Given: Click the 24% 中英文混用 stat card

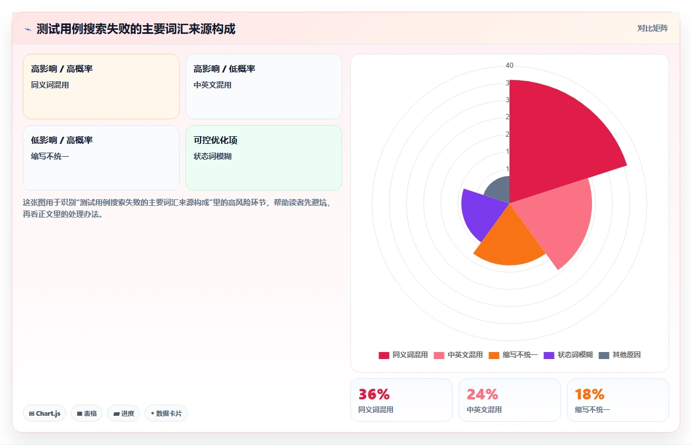Looking at the screenshot, I should tap(509, 400).
